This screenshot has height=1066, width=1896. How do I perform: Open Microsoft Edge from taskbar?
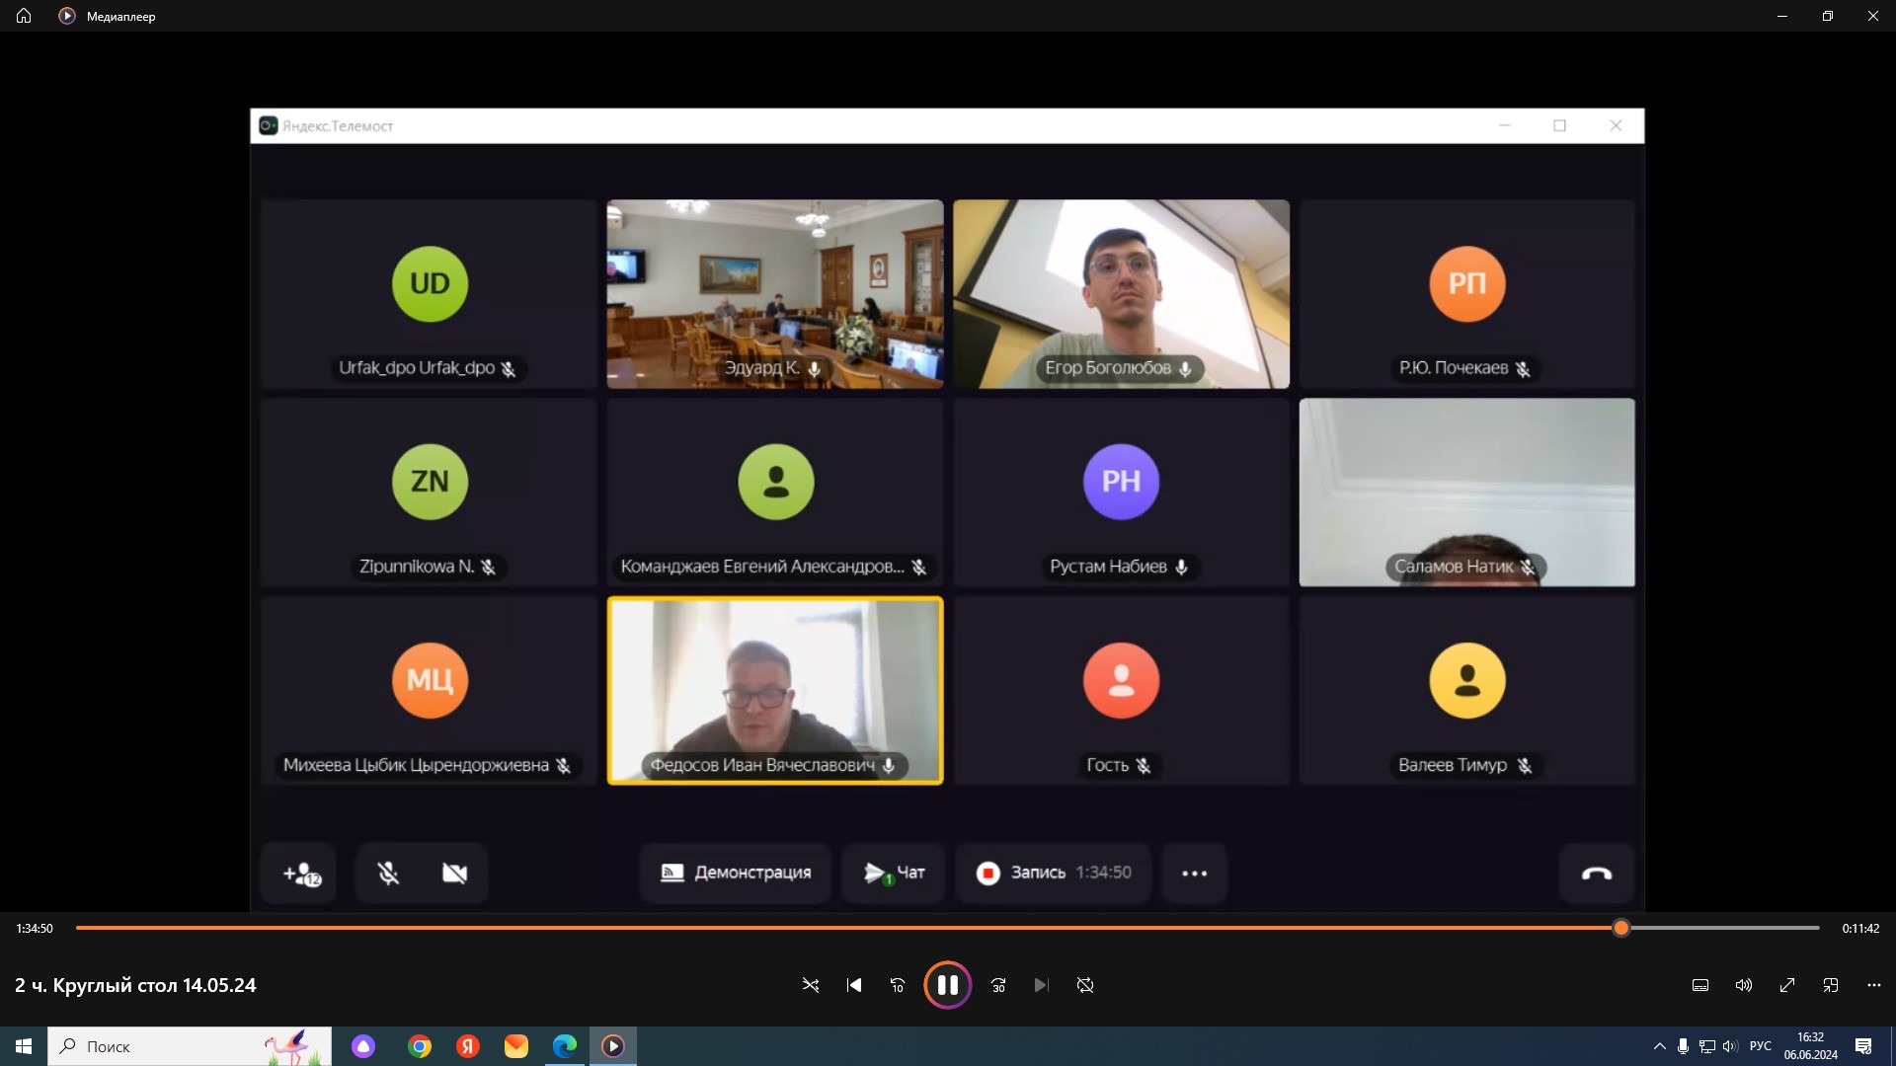pos(565,1046)
